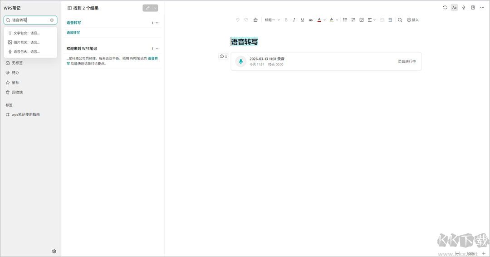The height and width of the screenshot is (257, 490).
Task: Click the 2026-03-13 11:31 录音 title
Action: tap(267, 59)
